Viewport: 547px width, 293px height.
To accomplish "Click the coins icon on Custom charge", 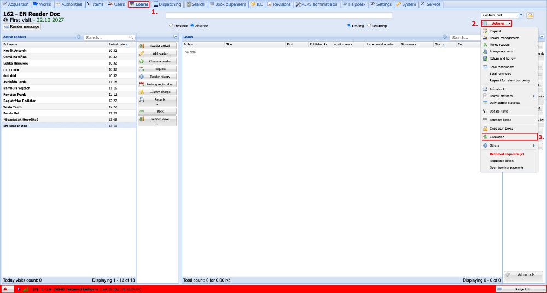I will pyautogui.click(x=142, y=92).
